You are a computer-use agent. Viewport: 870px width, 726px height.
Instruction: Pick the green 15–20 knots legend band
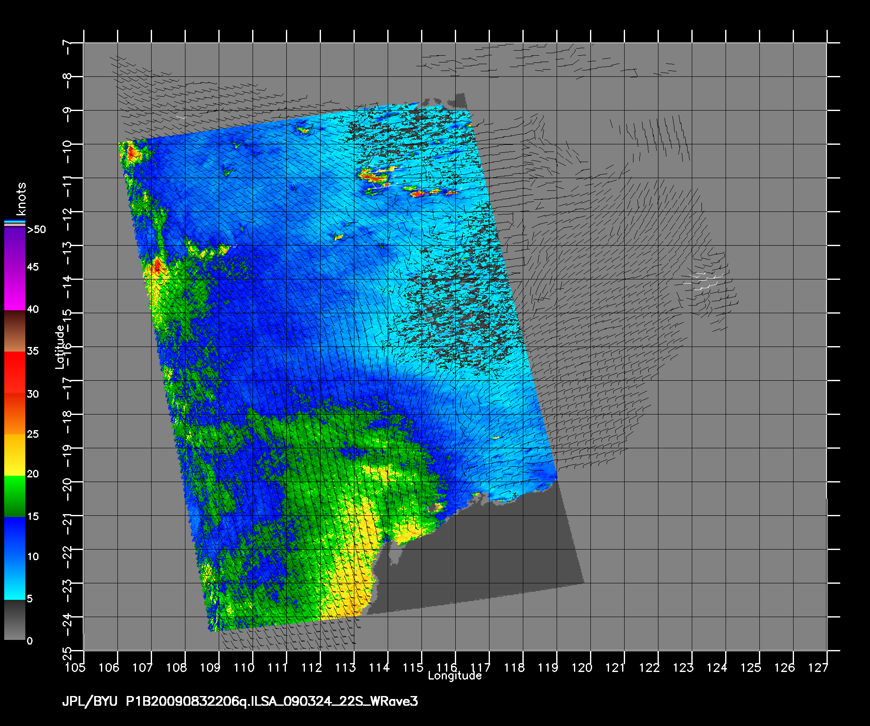(15, 496)
